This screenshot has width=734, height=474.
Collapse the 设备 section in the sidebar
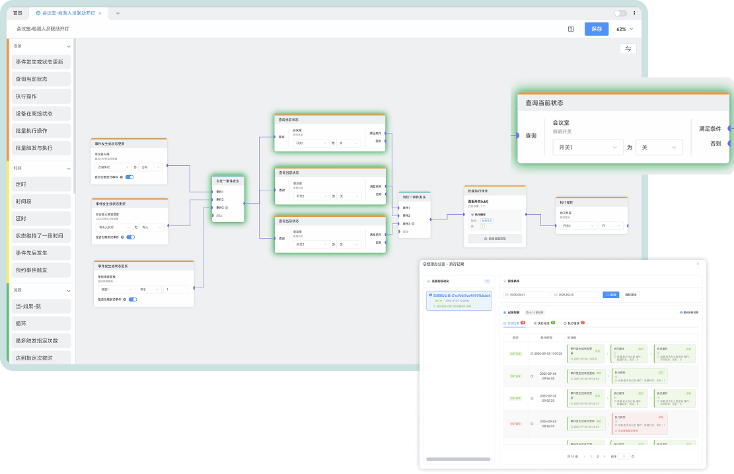[x=69, y=46]
